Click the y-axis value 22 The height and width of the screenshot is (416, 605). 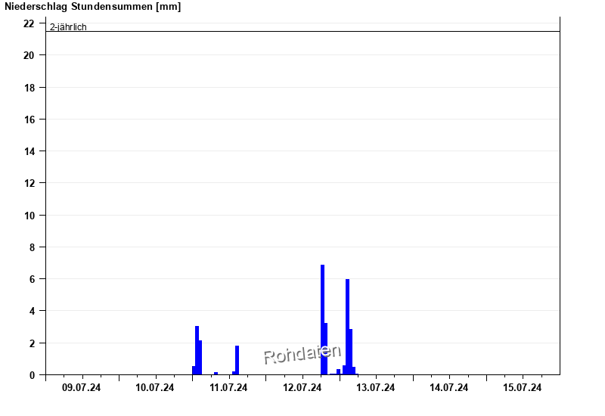29,23
